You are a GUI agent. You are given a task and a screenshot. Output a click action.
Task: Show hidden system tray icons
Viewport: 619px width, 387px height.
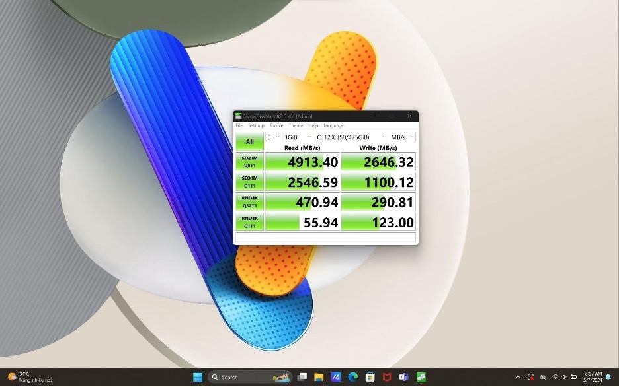(x=518, y=377)
